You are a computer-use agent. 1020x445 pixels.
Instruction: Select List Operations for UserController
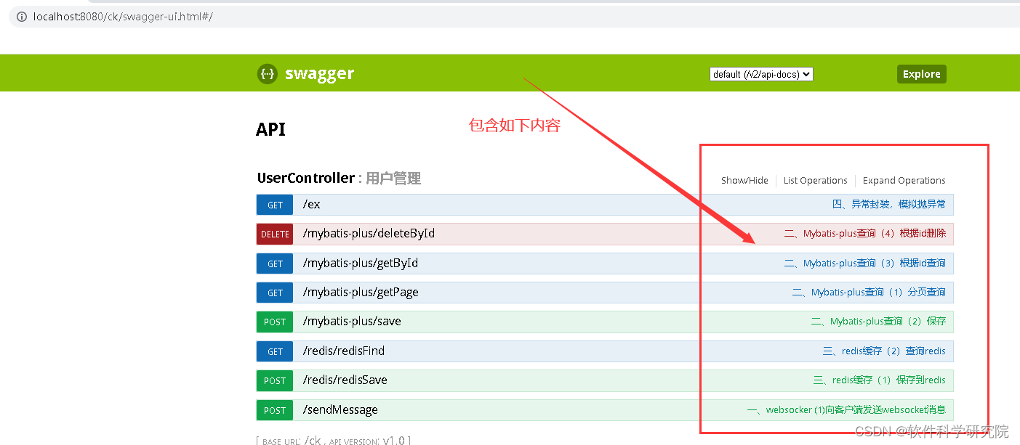815,180
